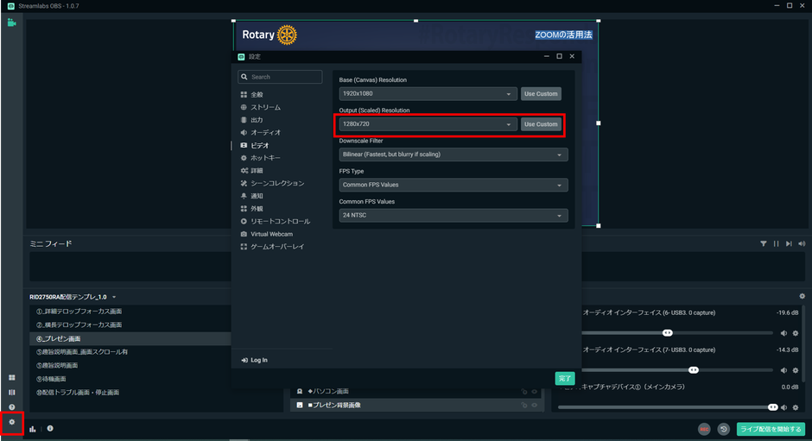The width and height of the screenshot is (812, 441).
Task: Open シーンコレクション settings category
Action: click(277, 183)
